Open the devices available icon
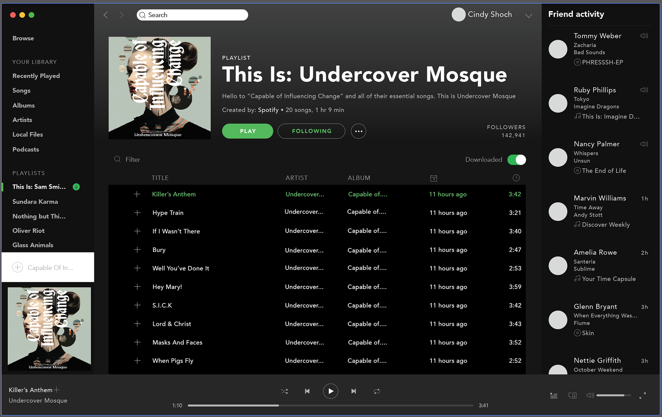The width and height of the screenshot is (662, 417). pyautogui.click(x=572, y=395)
